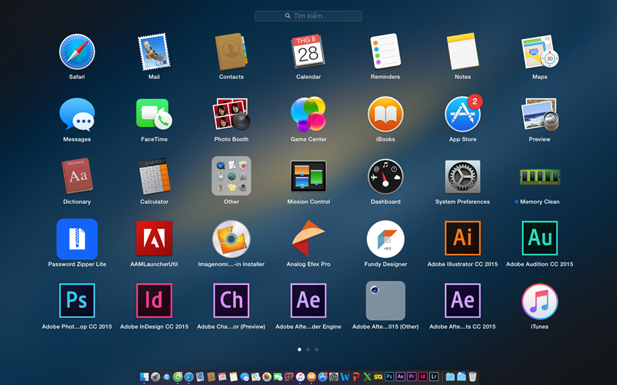Viewport: 617px width, 385px height.
Task: Launch Fundy Designer
Action: point(386,238)
